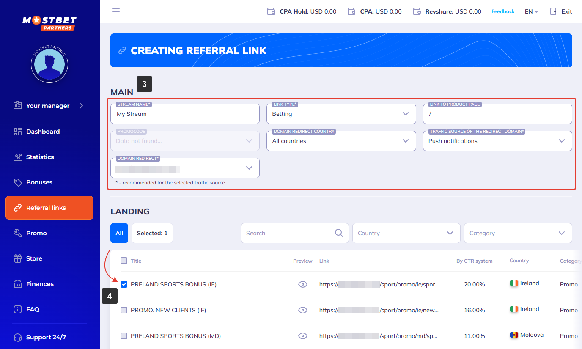Click the partner profile avatar
Image resolution: width=582 pixels, height=349 pixels.
pos(49,65)
